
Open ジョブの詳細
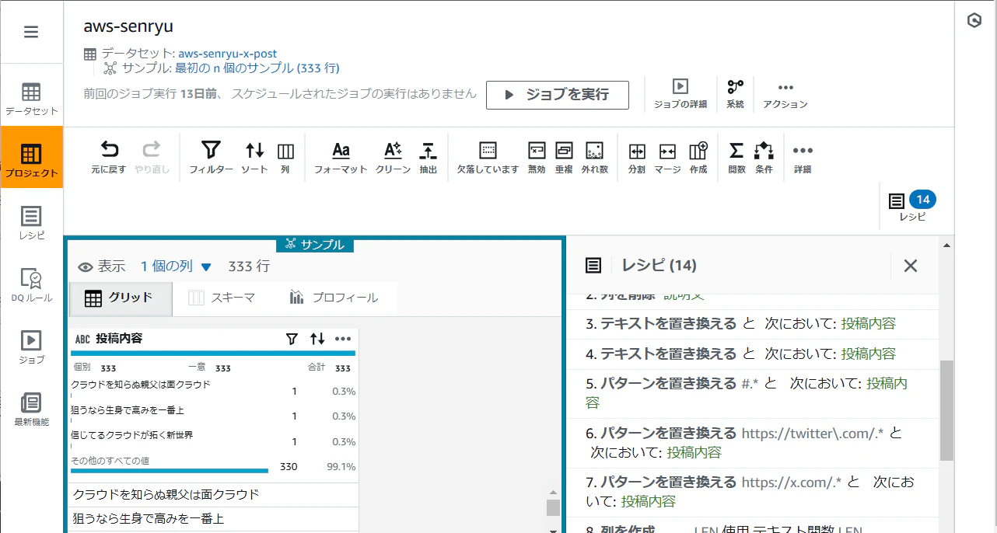point(680,94)
